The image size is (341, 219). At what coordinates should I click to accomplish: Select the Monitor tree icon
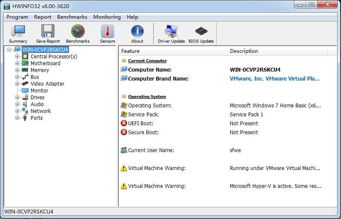point(25,91)
